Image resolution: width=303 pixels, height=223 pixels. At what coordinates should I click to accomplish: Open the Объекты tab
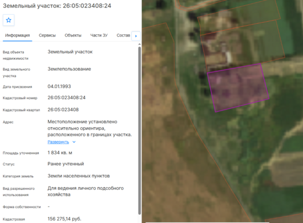[x=73, y=35]
